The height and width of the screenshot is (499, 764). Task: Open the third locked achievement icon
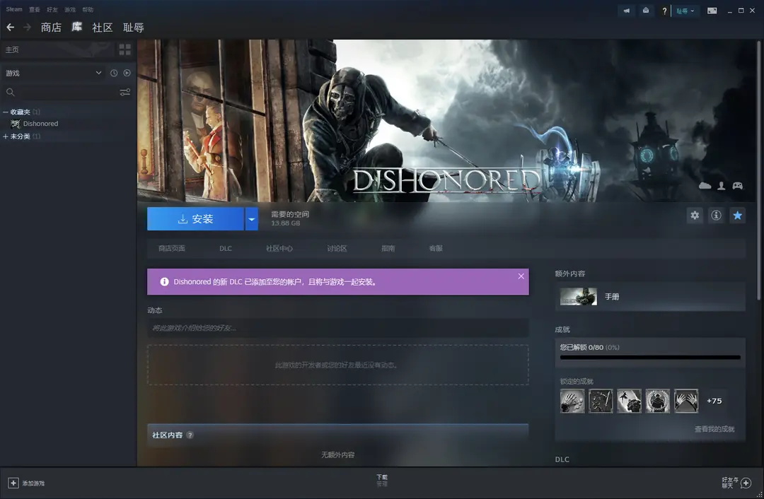point(629,401)
